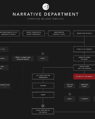Select Porch Convo with Daddy Abernathy node
95x119 pixels.
(34, 33)
